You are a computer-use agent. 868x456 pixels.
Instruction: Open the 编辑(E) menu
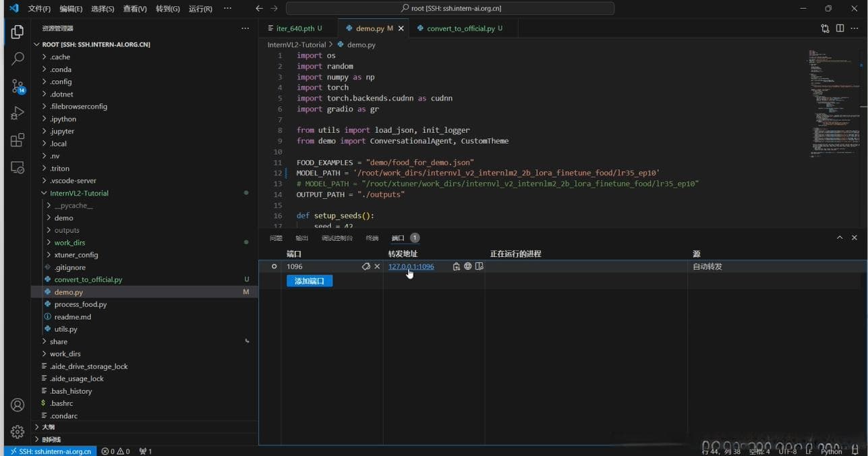point(71,9)
